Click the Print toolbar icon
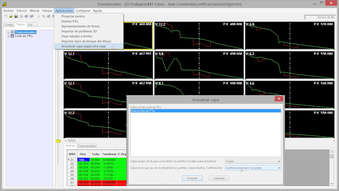Screen dimensions: 339x191 coord(21,16)
